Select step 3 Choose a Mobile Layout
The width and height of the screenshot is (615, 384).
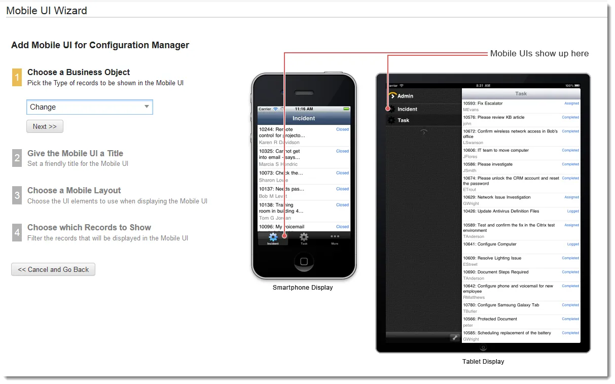(74, 190)
